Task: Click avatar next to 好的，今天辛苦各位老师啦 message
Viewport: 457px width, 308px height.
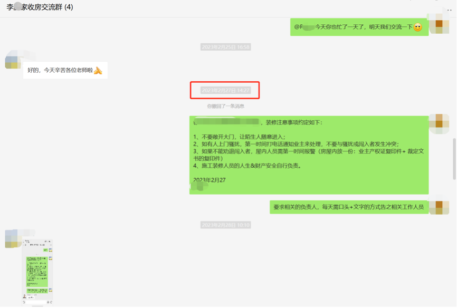Action: 13,61
